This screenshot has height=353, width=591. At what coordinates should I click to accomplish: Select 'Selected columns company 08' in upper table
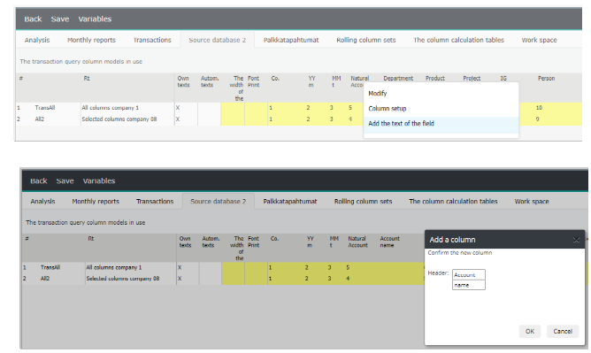click(119, 119)
